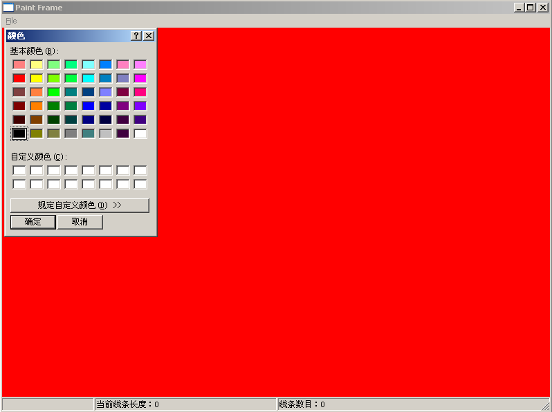
Task: Click the resize grip in the status bar corner
Action: click(545, 405)
